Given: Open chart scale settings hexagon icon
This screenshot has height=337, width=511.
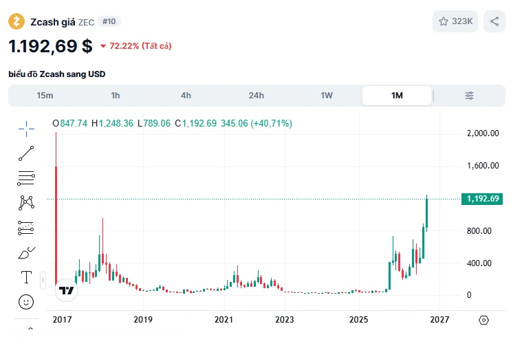Looking at the screenshot, I should pos(483,320).
